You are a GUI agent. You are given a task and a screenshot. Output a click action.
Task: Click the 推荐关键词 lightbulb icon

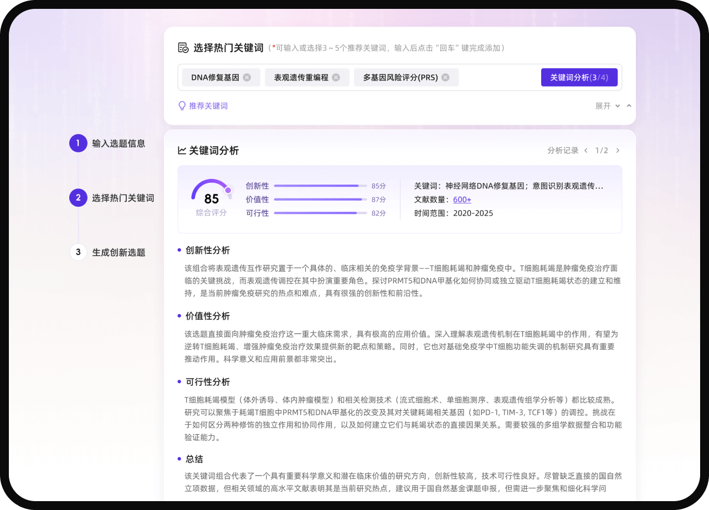(x=182, y=106)
